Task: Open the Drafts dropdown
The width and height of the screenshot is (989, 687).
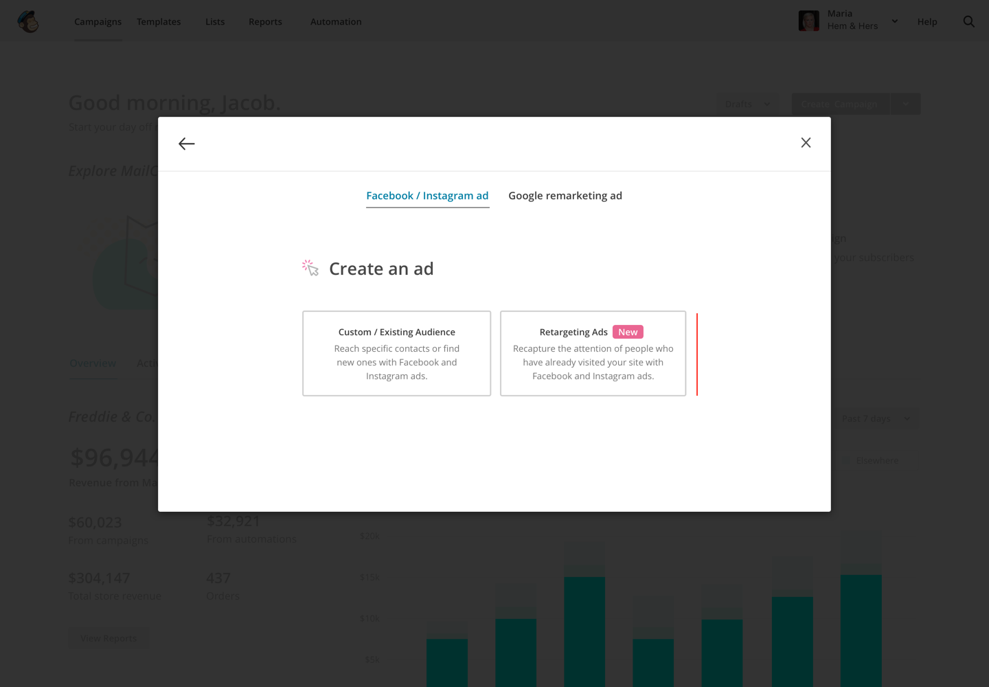Action: (747, 104)
